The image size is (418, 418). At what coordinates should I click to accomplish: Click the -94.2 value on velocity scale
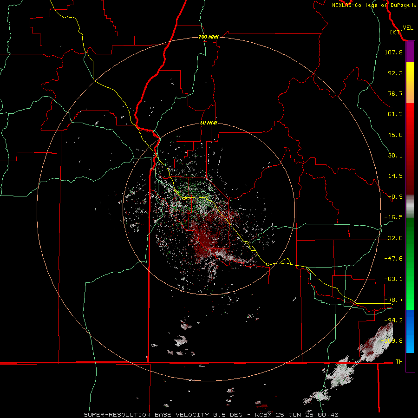tap(393, 320)
